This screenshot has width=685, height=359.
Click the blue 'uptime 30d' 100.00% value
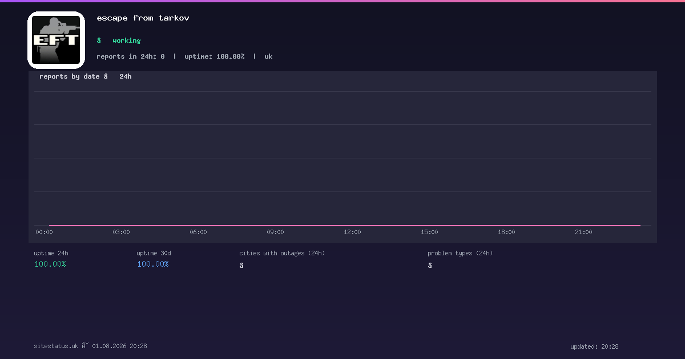coord(153,264)
